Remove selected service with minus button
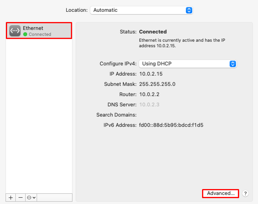Viewport: 258px width, 204px height. 21,197
